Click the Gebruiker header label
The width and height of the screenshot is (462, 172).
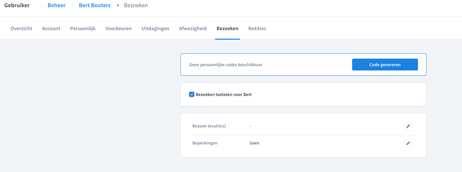pos(17,5)
